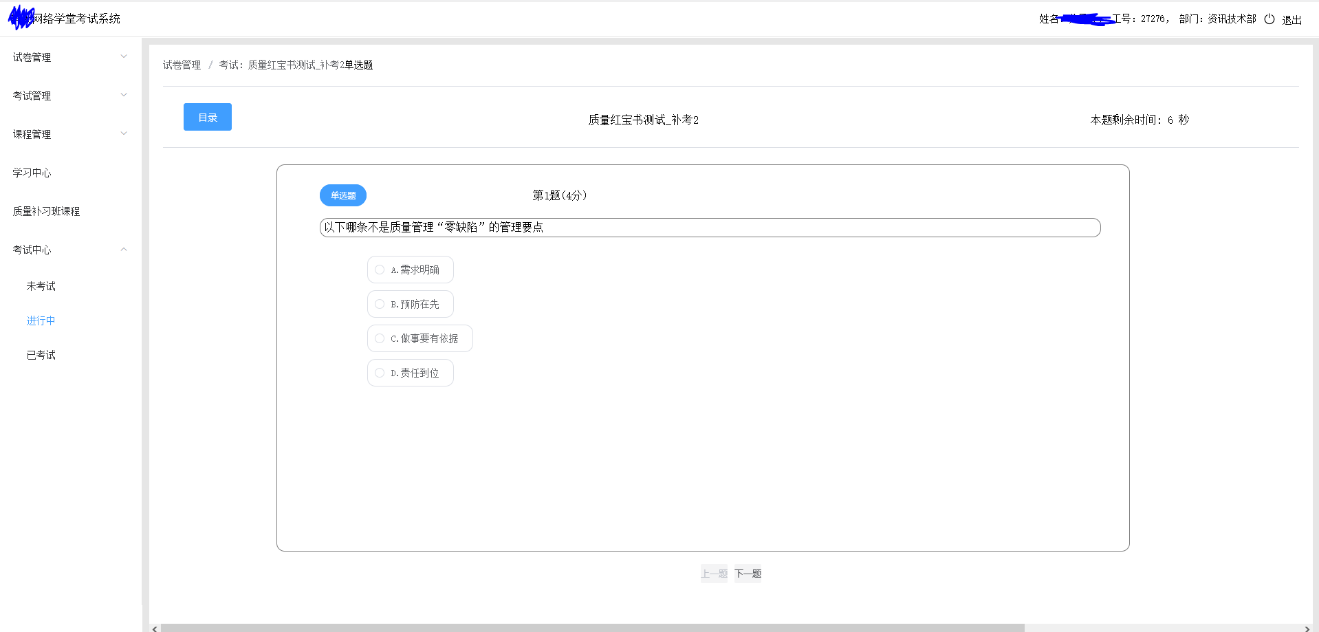Open the 课程管理 sidebar menu

pyautogui.click(x=70, y=134)
